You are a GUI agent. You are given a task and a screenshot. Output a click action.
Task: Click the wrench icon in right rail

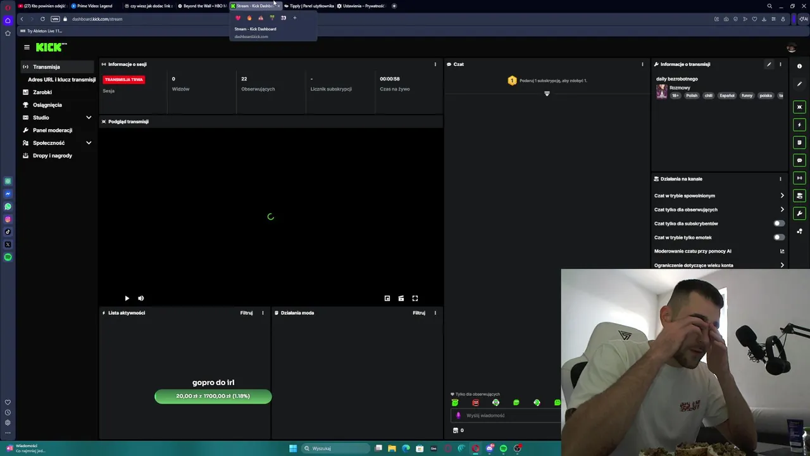tap(799, 213)
